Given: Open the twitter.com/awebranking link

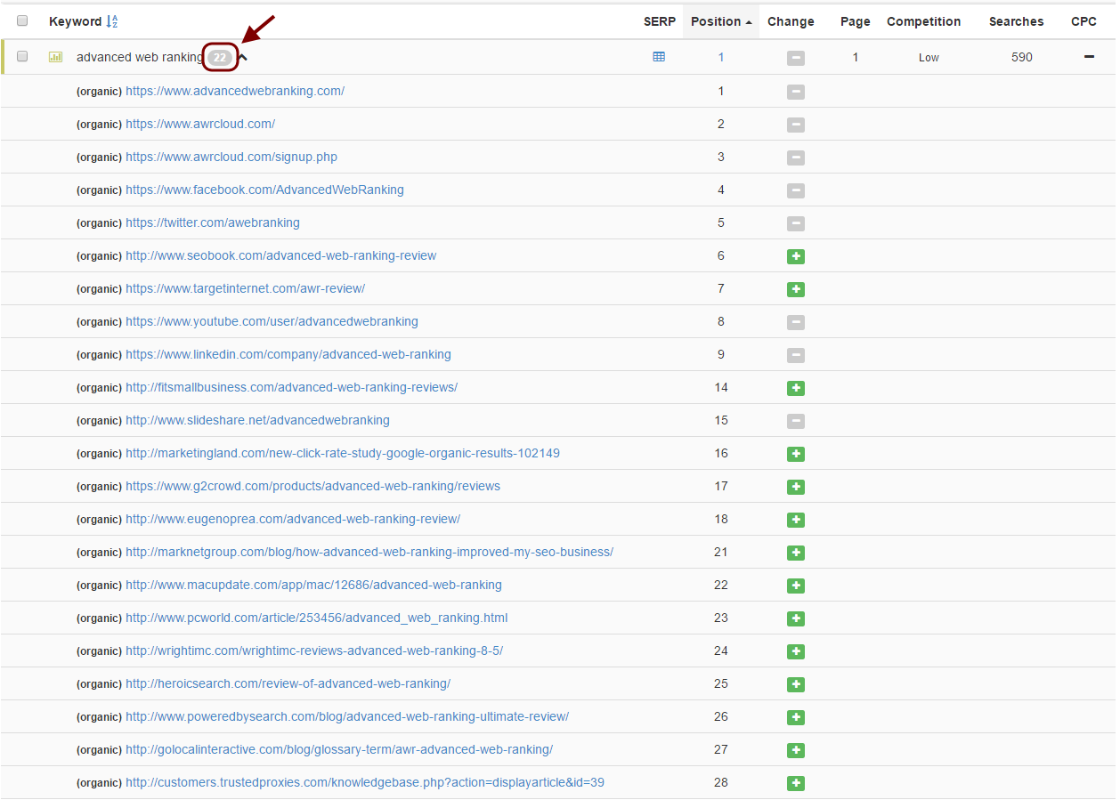Looking at the screenshot, I should tap(213, 222).
